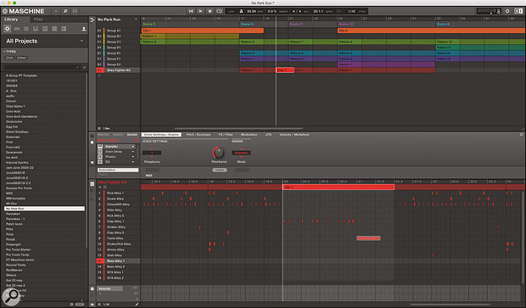Select the Alley Fighter Kit group
This screenshot has width=526, height=308.
coord(119,70)
